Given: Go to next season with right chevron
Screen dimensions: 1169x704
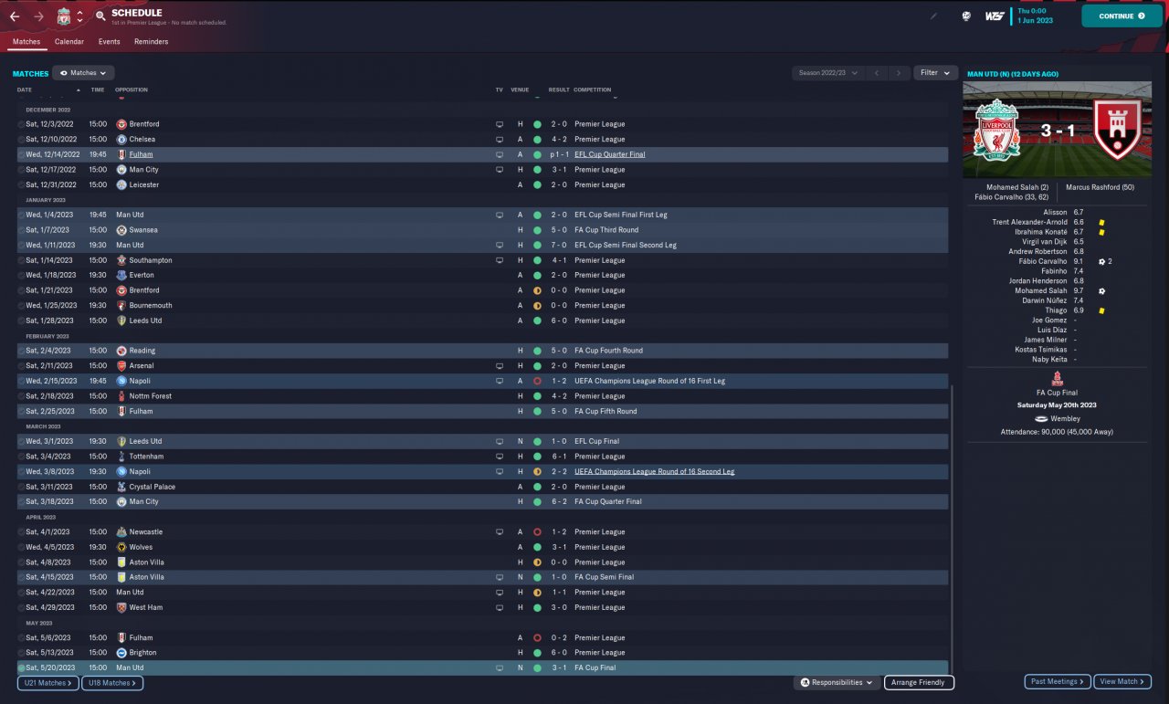Looking at the screenshot, I should click(899, 73).
